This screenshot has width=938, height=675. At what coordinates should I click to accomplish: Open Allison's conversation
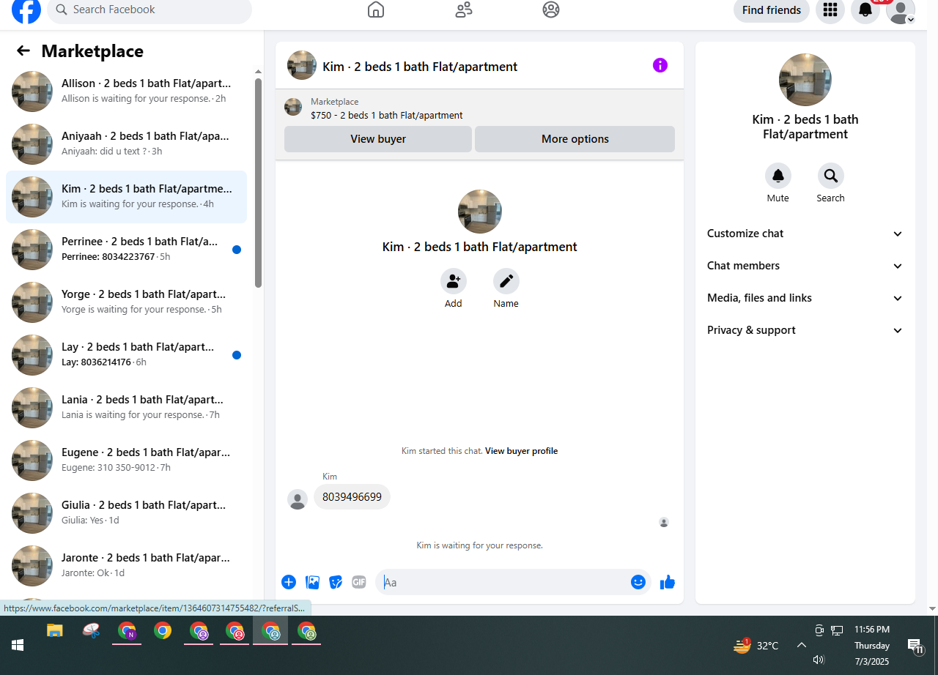126,92
